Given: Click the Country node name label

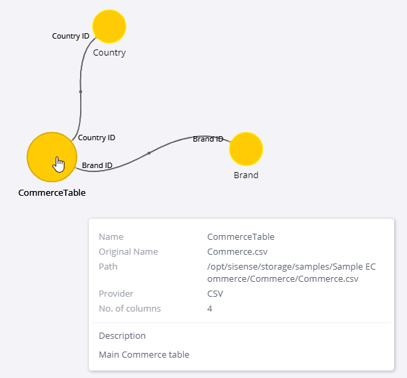Looking at the screenshot, I should pos(109,53).
